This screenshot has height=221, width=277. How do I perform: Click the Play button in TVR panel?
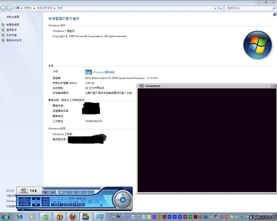click(x=61, y=192)
